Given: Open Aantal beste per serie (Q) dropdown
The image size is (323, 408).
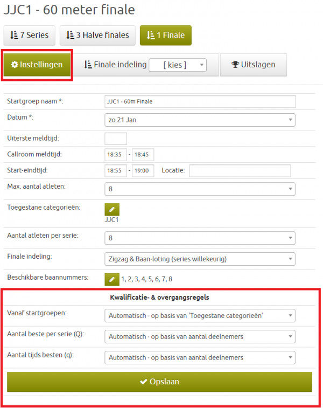Looking at the screenshot, I should pos(200,337).
